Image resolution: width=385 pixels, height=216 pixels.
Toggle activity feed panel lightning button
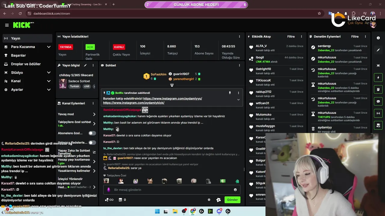378,78
